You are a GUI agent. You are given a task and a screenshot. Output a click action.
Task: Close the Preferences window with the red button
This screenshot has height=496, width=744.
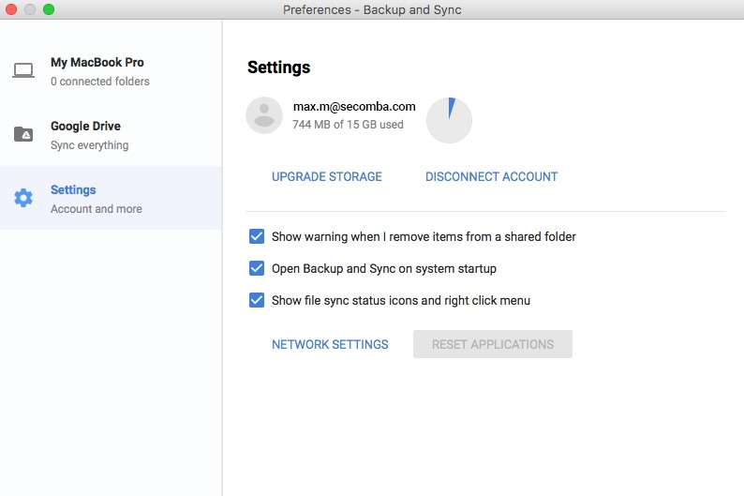pyautogui.click(x=10, y=9)
